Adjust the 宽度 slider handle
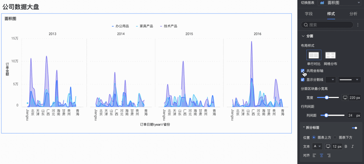 (327, 98)
